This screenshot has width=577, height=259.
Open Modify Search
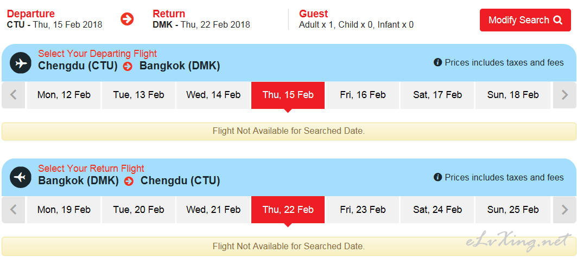click(525, 20)
